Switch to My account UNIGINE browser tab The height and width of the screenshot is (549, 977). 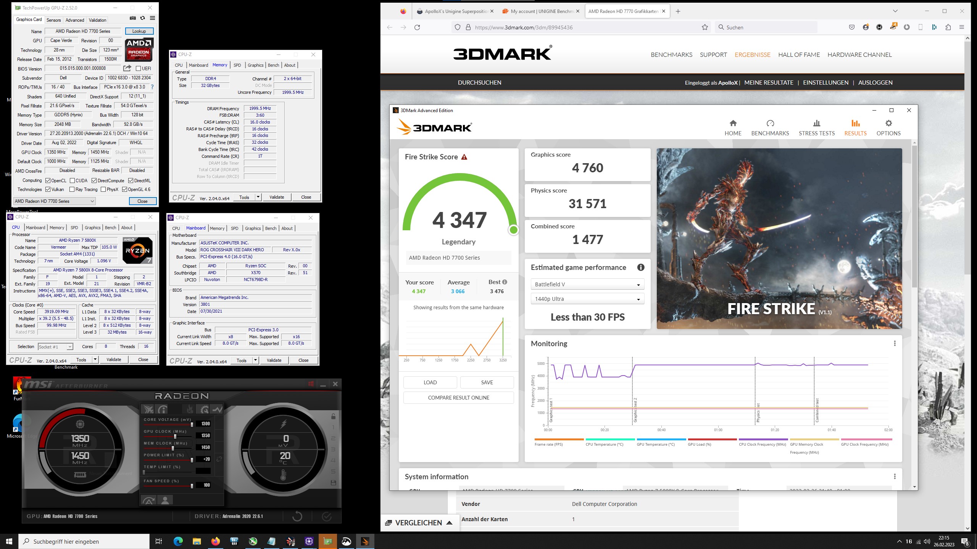point(541,11)
